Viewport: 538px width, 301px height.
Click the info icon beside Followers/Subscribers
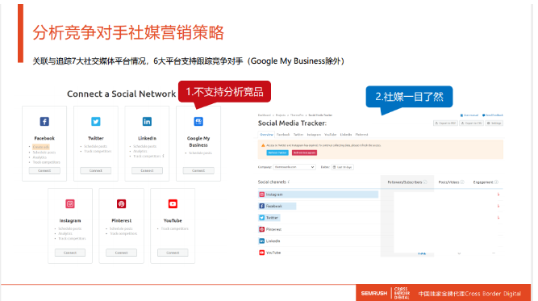pyautogui.click(x=425, y=182)
